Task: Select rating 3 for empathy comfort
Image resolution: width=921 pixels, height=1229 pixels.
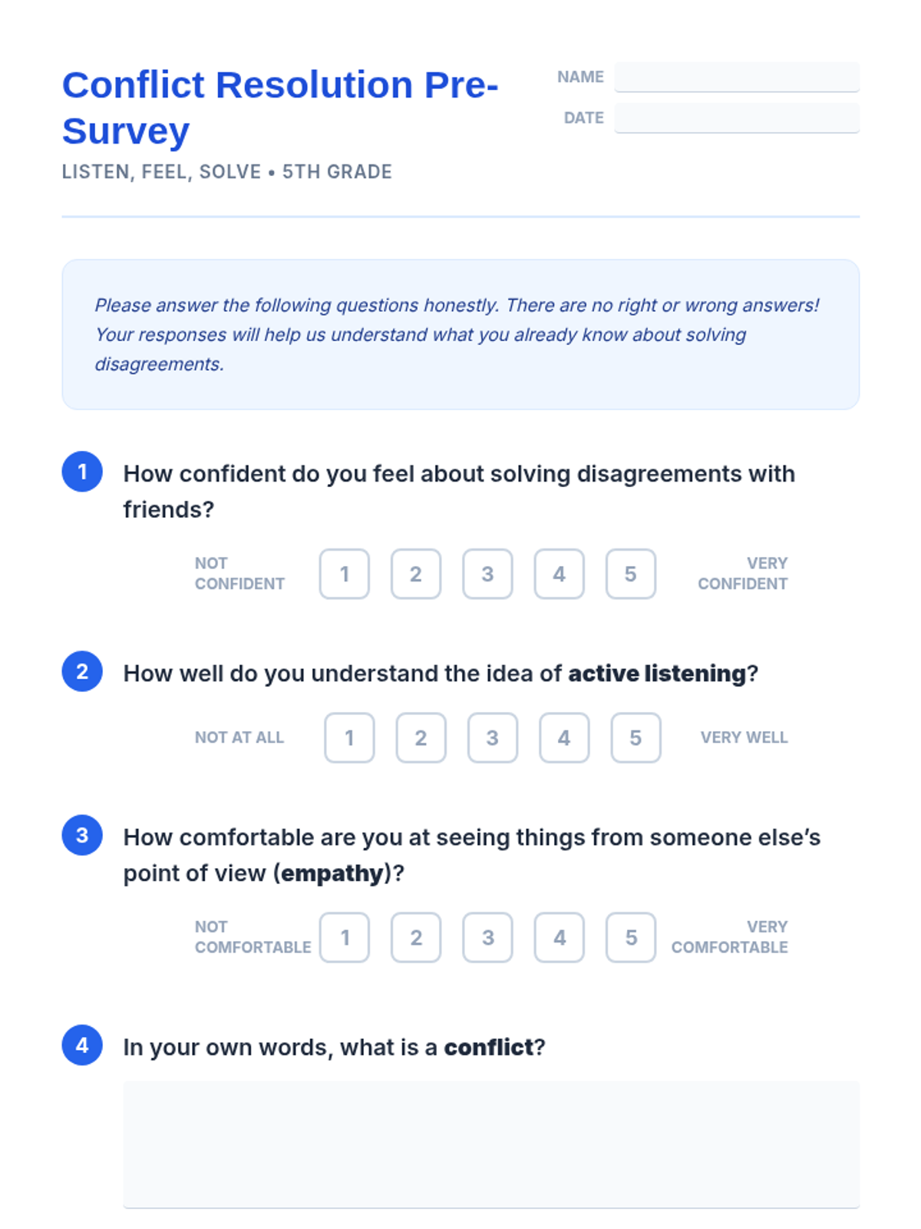Action: click(x=487, y=937)
